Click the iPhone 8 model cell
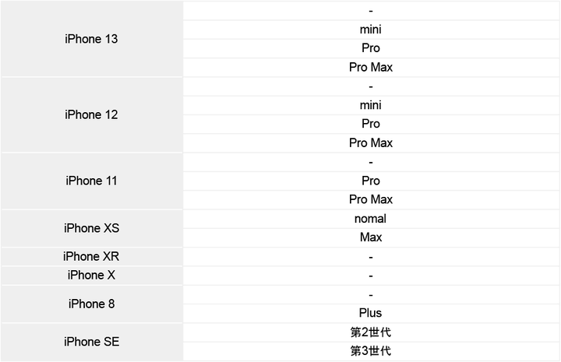The image size is (561, 362). click(91, 304)
